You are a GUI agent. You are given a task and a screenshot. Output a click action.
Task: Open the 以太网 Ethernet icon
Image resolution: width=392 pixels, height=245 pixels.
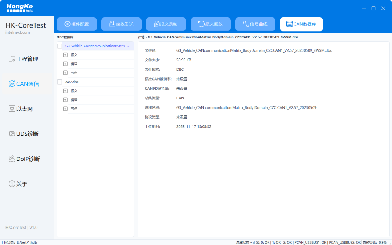pyautogui.click(x=12, y=109)
